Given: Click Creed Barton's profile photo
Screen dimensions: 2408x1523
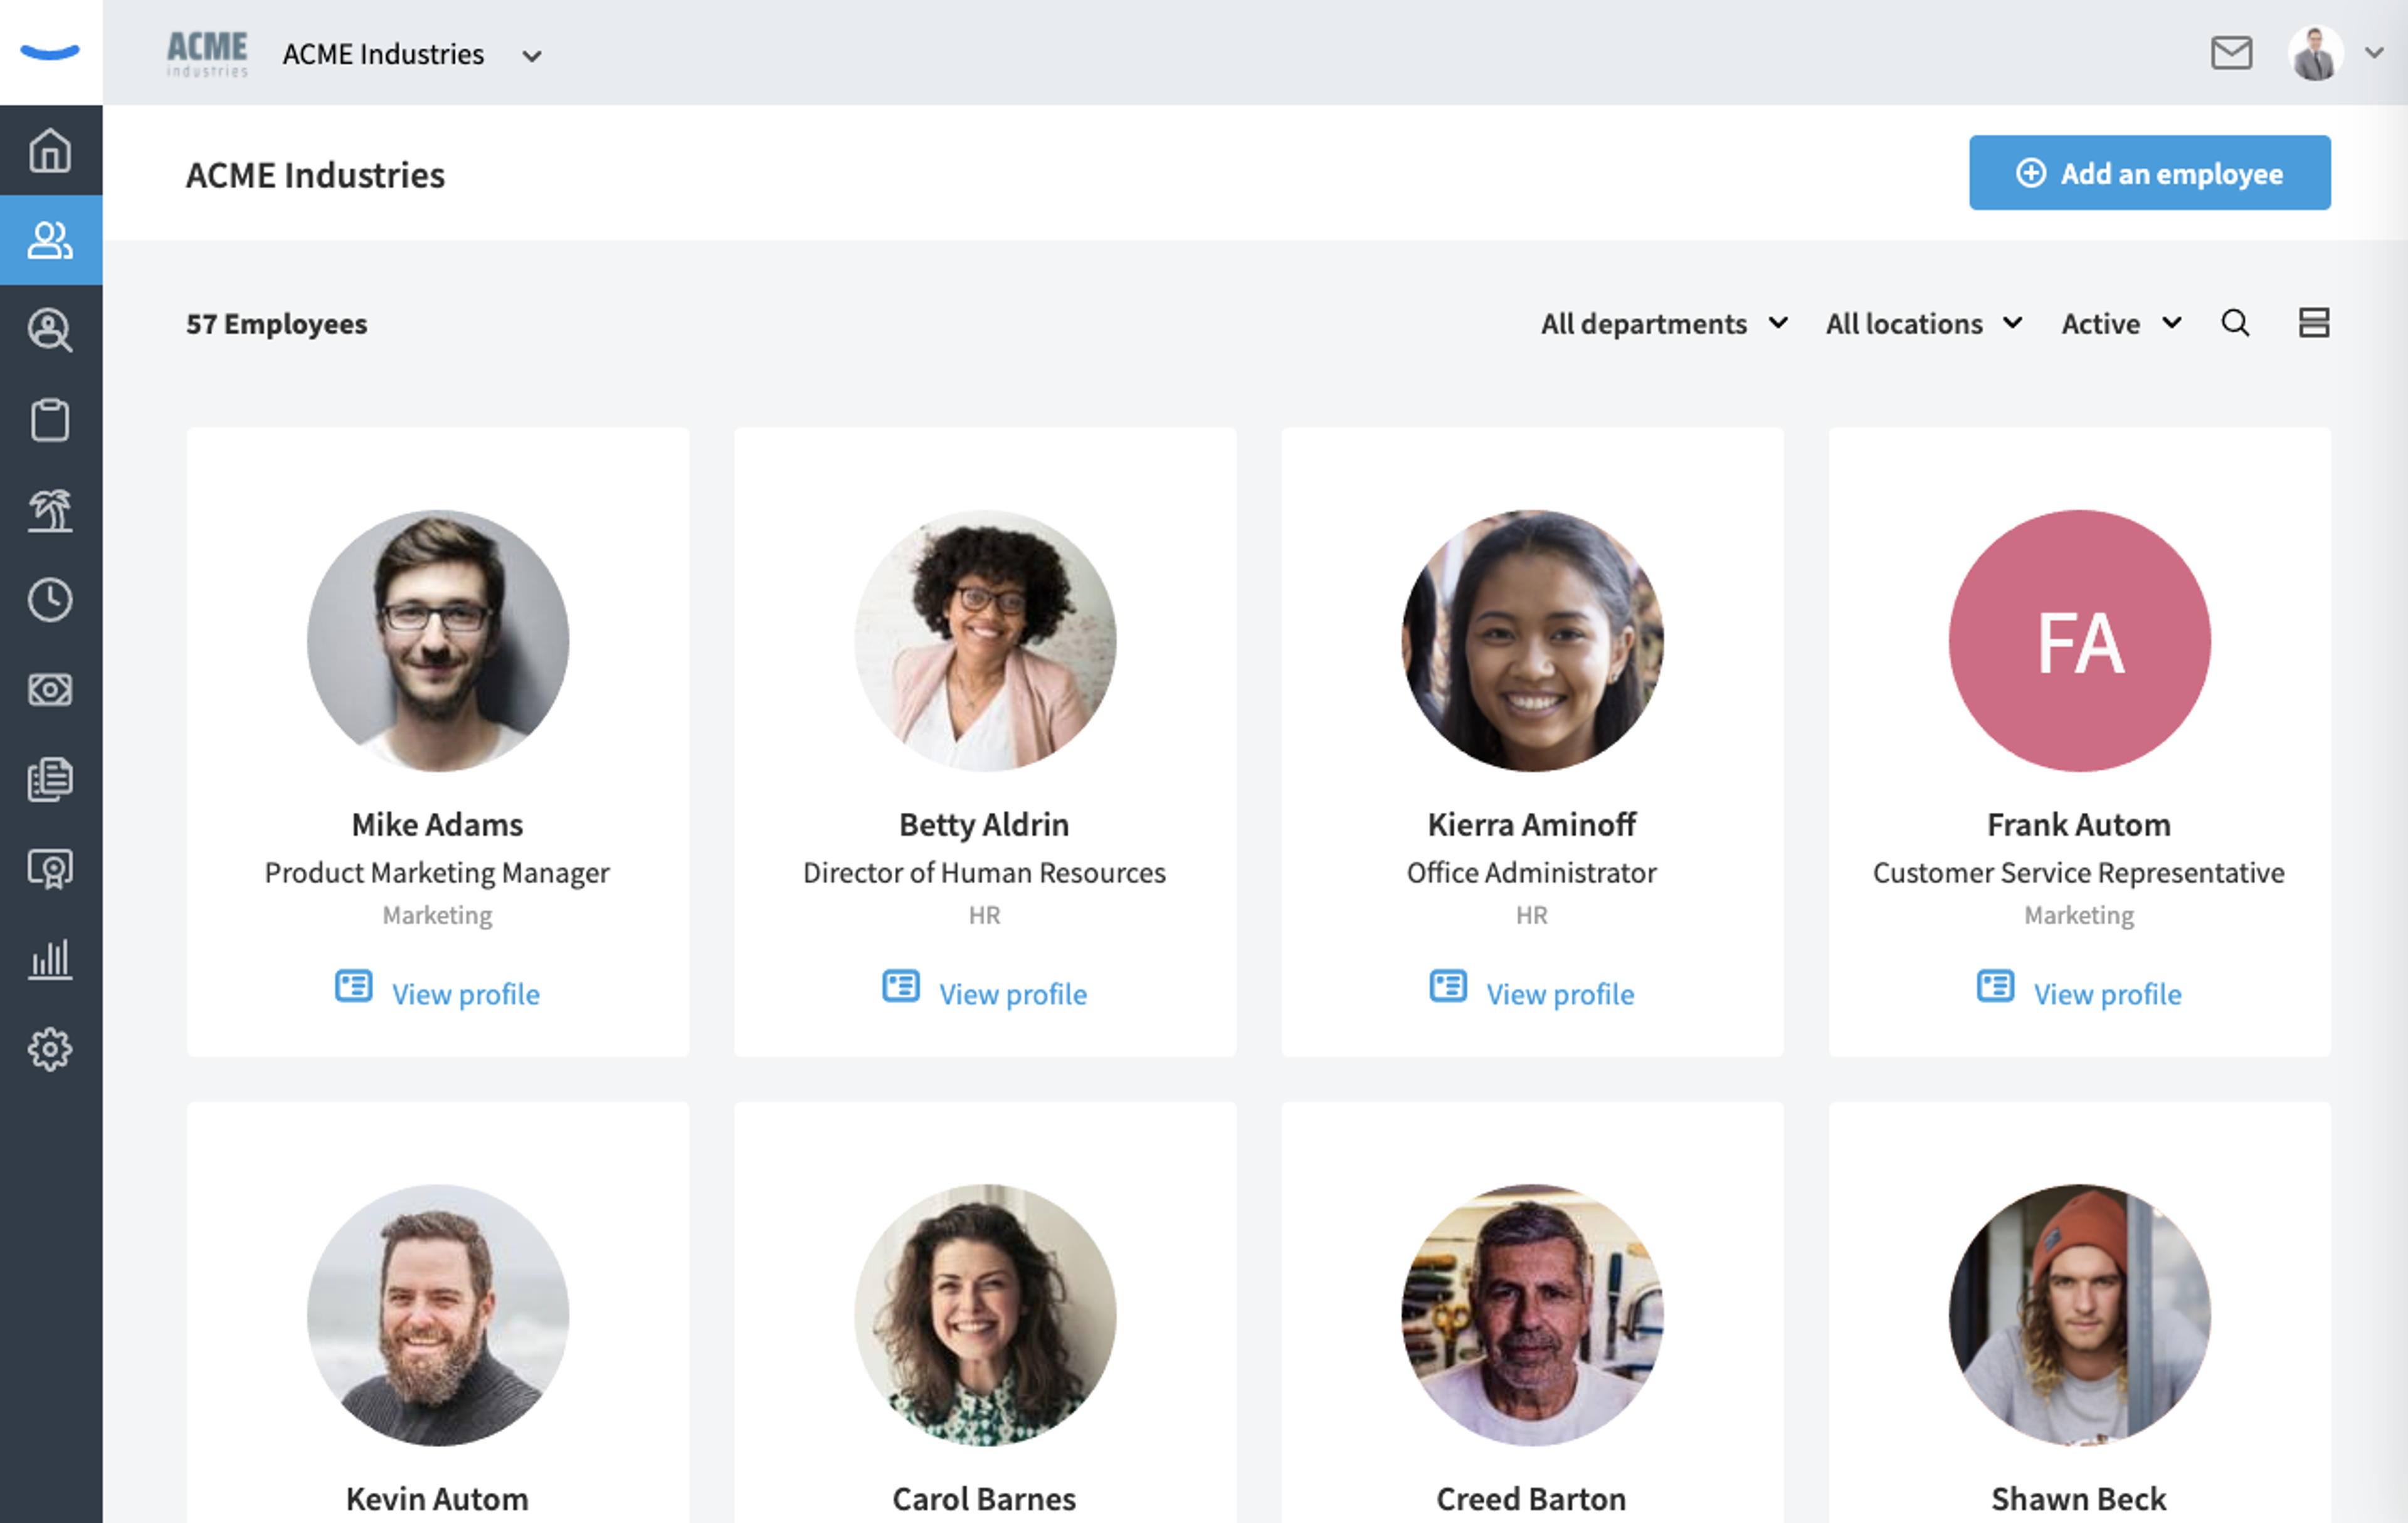Looking at the screenshot, I should point(1533,1315).
